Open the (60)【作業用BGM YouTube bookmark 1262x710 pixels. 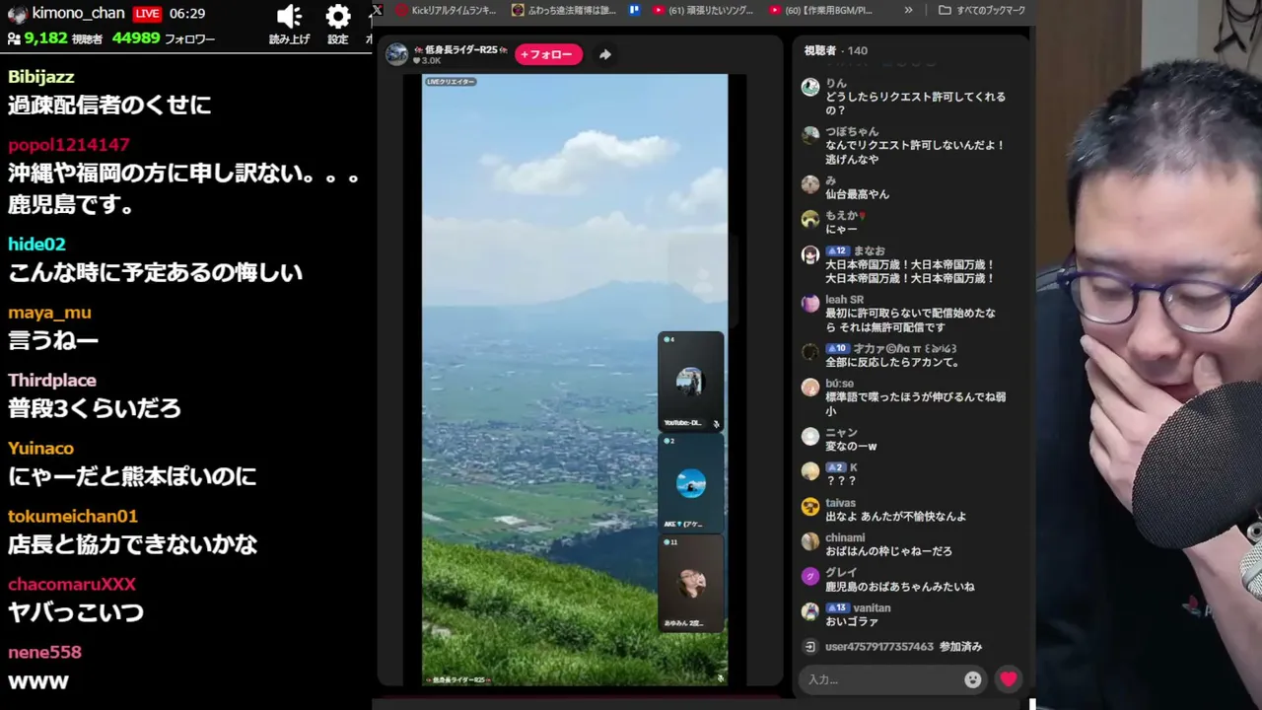click(822, 10)
